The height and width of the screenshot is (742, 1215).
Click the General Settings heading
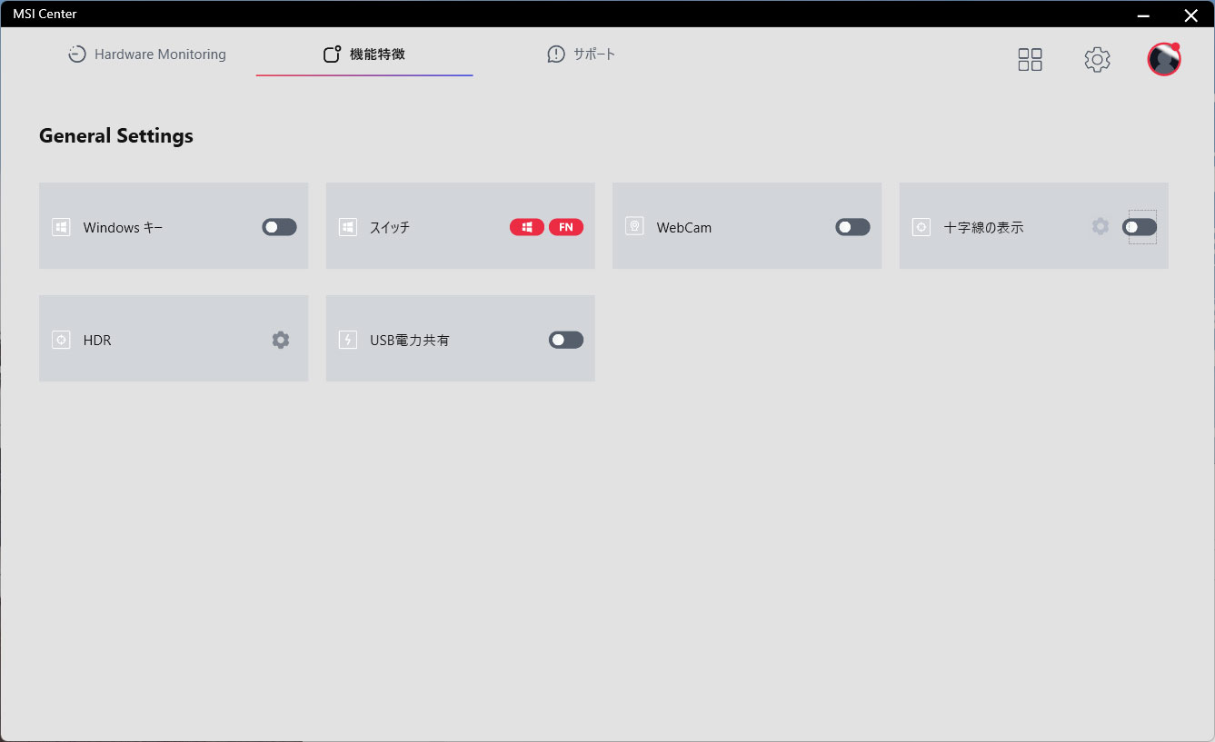click(116, 136)
